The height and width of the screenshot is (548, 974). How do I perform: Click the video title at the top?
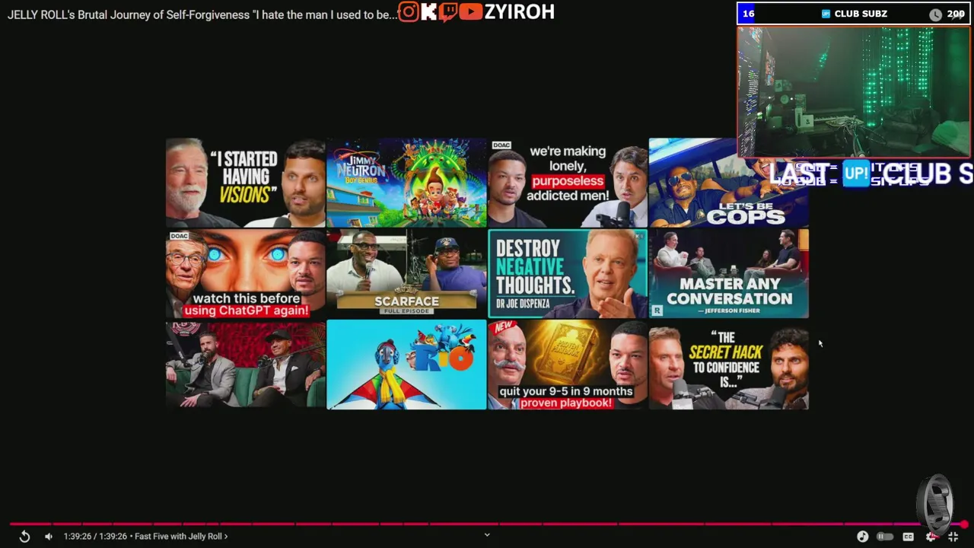pyautogui.click(x=202, y=15)
